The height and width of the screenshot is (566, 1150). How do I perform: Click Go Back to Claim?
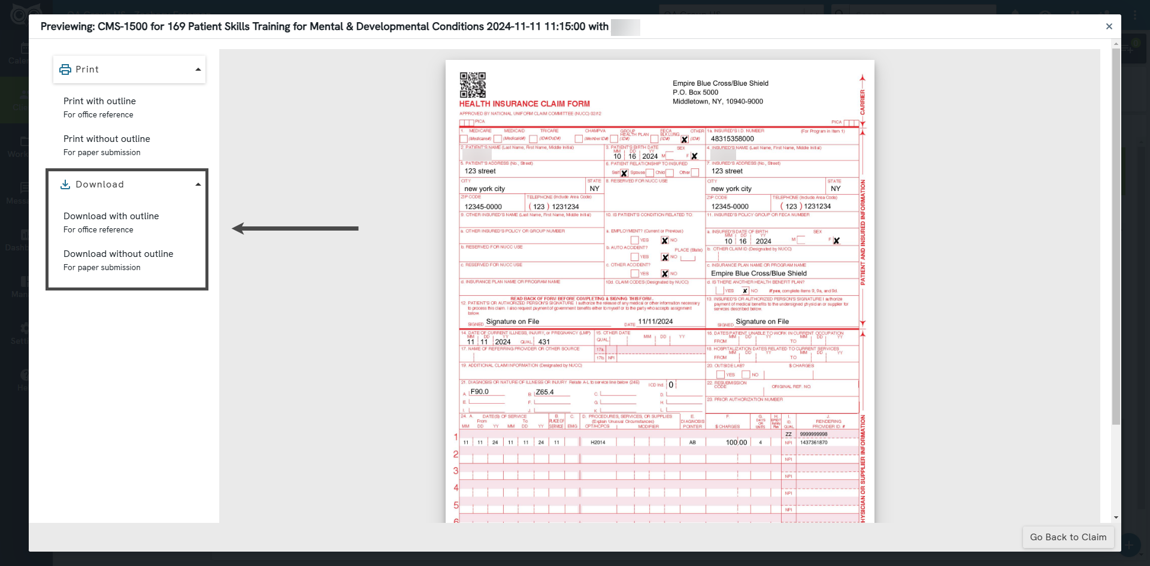point(1068,537)
